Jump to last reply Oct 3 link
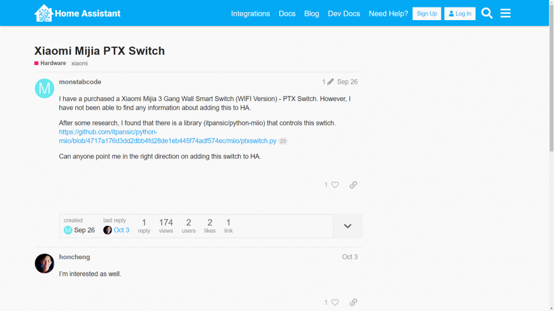This screenshot has width=554, height=311. (121, 230)
